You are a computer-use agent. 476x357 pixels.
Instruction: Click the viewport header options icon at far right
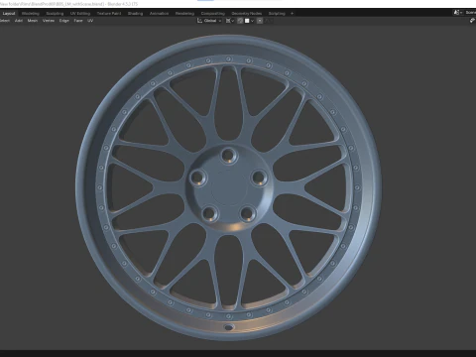pos(472,21)
